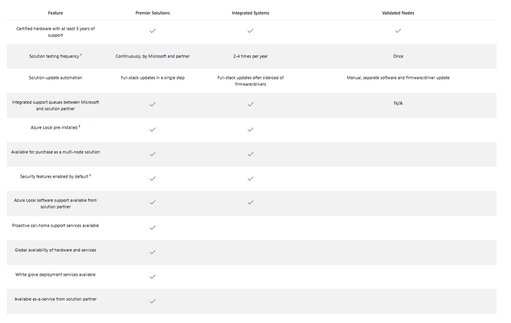511x323 pixels.
Task: Click the Feature column header
Action: pos(56,13)
